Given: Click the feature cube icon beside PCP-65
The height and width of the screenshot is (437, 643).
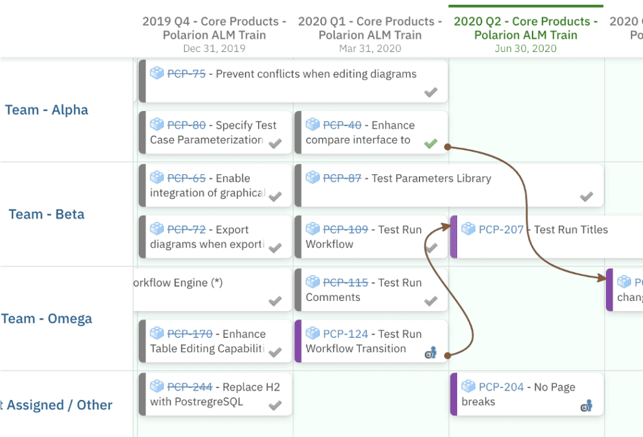Looking at the screenshot, I should pyautogui.click(x=156, y=177).
